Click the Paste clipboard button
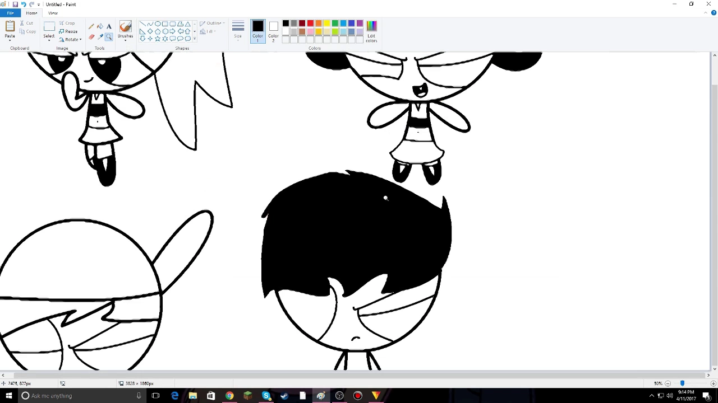 click(10, 26)
